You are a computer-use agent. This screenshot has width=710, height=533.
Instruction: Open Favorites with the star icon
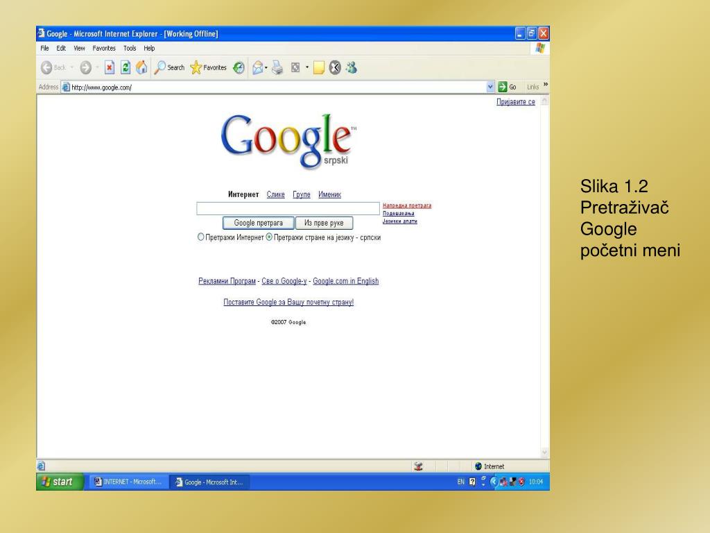(x=196, y=67)
